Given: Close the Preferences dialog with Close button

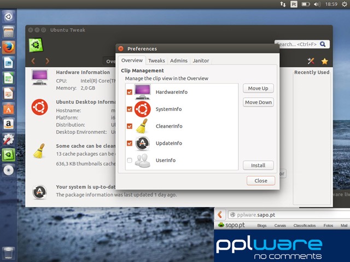Looking at the screenshot, I should [261, 181].
